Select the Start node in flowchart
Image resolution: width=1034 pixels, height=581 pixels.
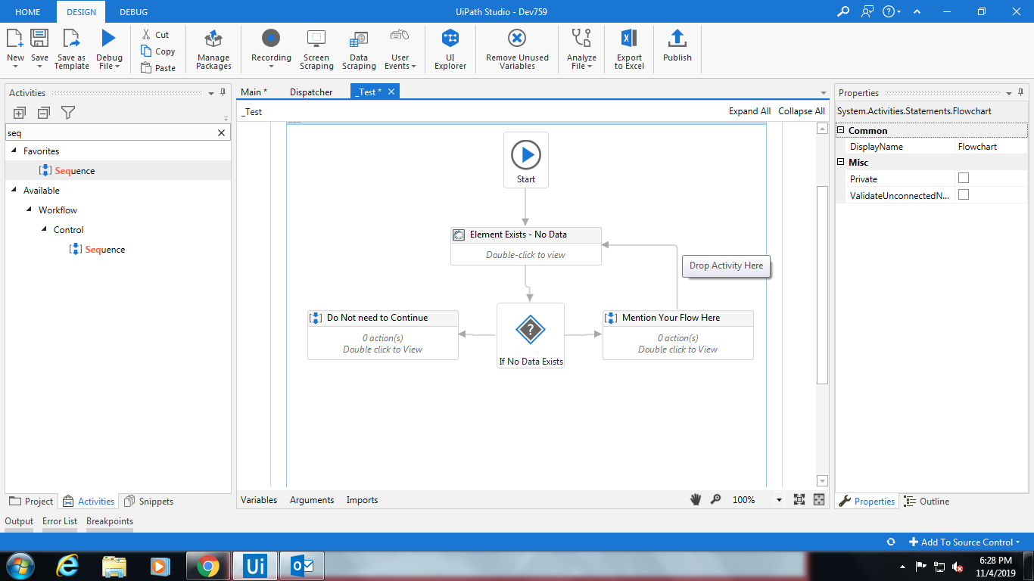[x=526, y=160]
